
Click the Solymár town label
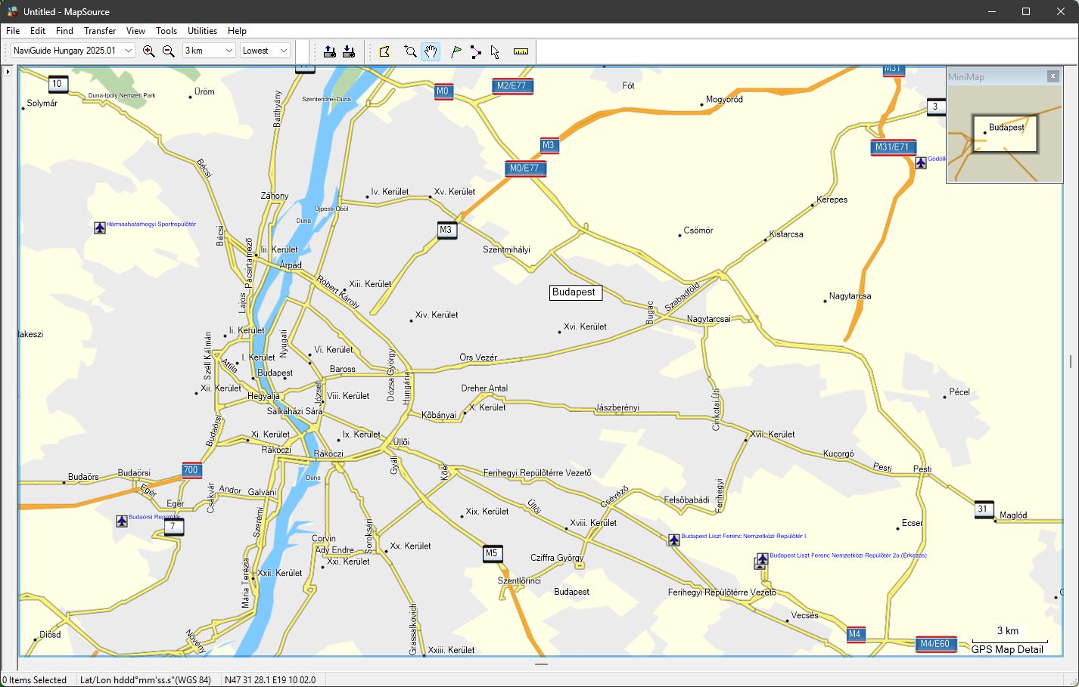click(x=42, y=104)
